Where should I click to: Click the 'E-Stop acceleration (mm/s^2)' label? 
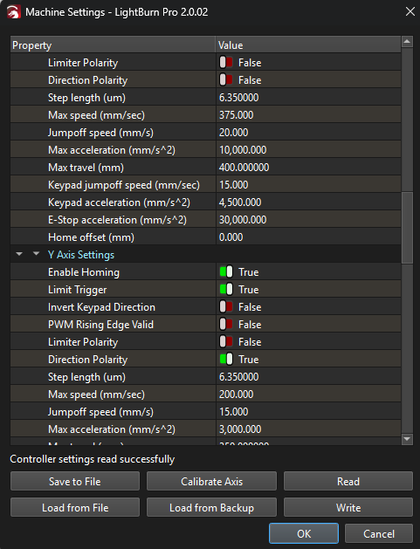117,220
